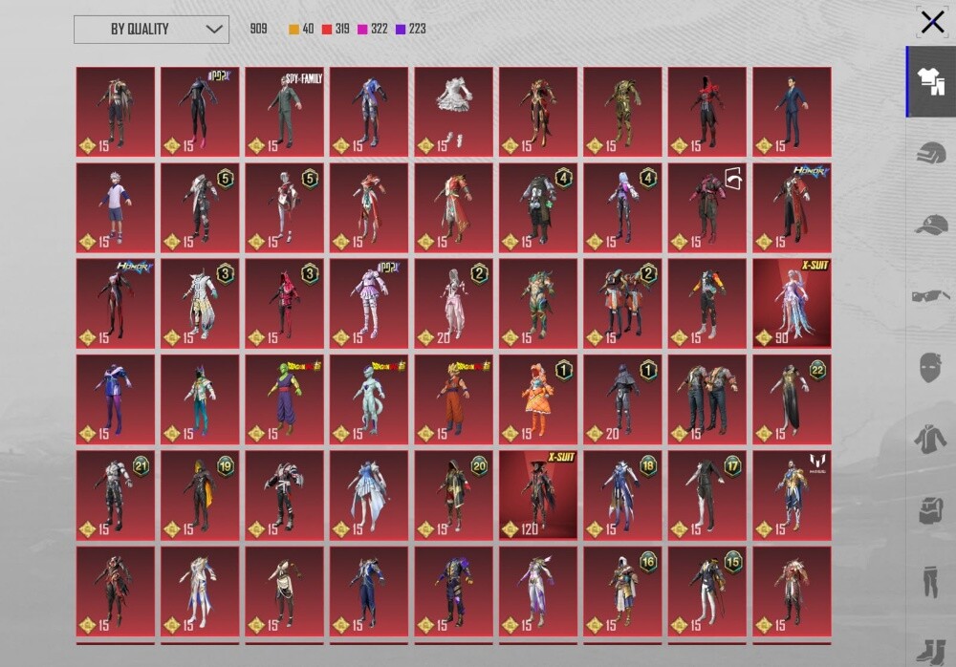Select the Messi logo outfit
This screenshot has width=956, height=667.
point(792,496)
